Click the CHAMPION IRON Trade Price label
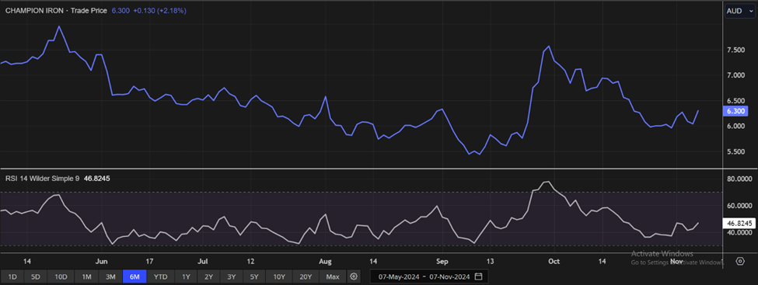Image resolution: width=758 pixels, height=285 pixels. (x=57, y=10)
